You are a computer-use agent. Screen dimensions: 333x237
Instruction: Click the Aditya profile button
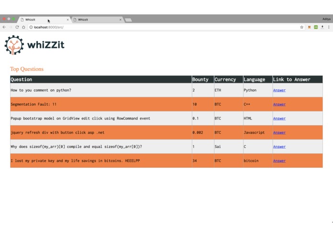click(326, 19)
